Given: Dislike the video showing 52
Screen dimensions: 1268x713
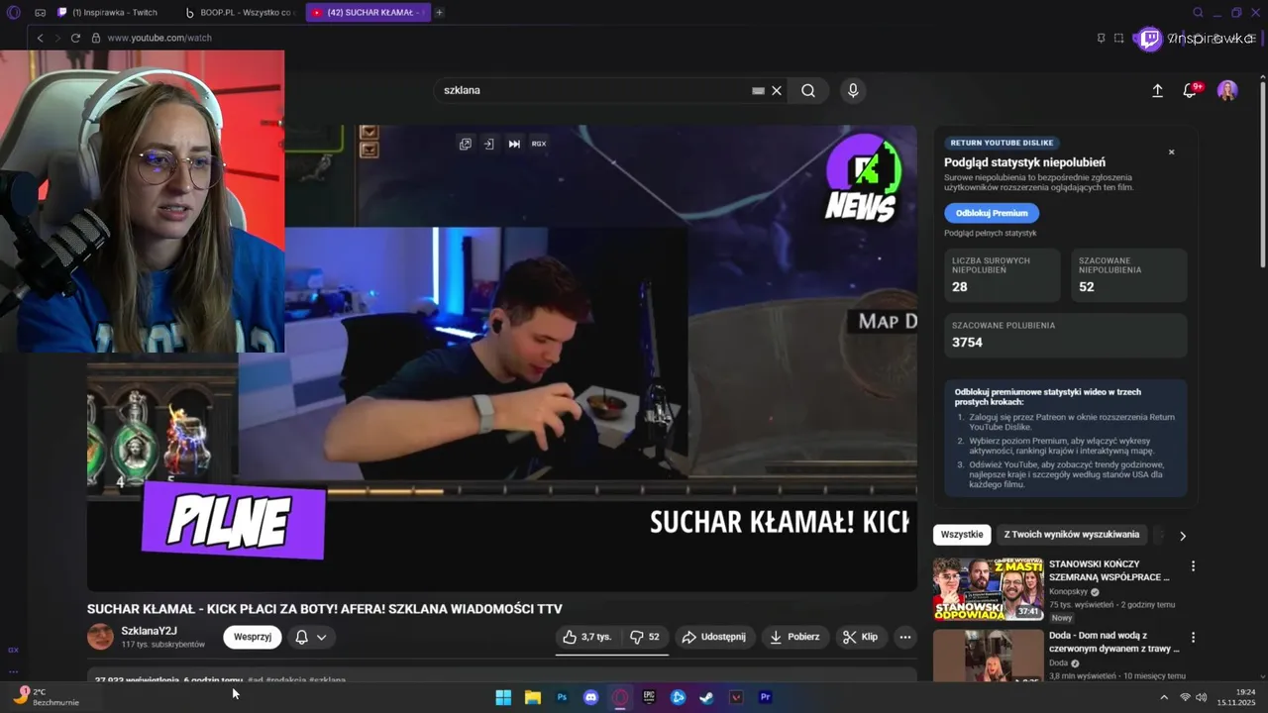Looking at the screenshot, I should [645, 637].
